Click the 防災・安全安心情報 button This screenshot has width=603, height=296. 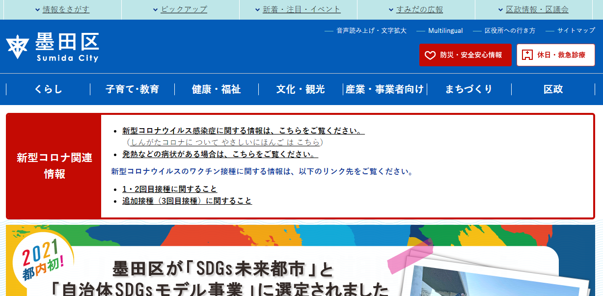pyautogui.click(x=465, y=55)
